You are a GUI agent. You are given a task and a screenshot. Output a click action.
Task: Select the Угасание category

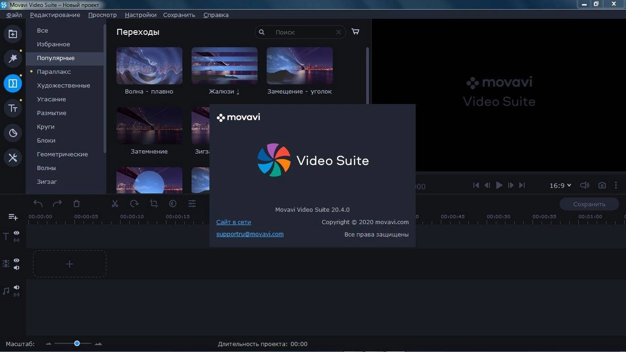65,99
